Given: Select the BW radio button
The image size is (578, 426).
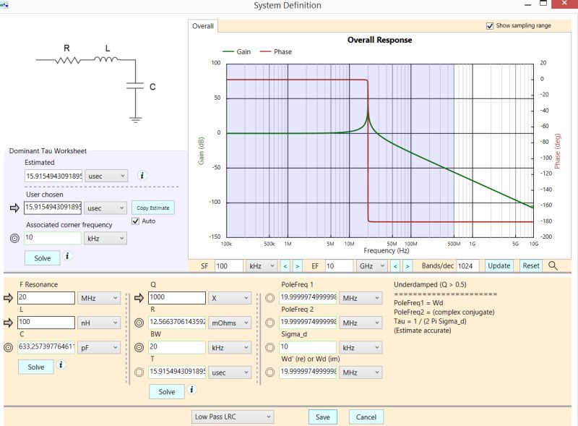Looking at the screenshot, I should pos(139,346).
